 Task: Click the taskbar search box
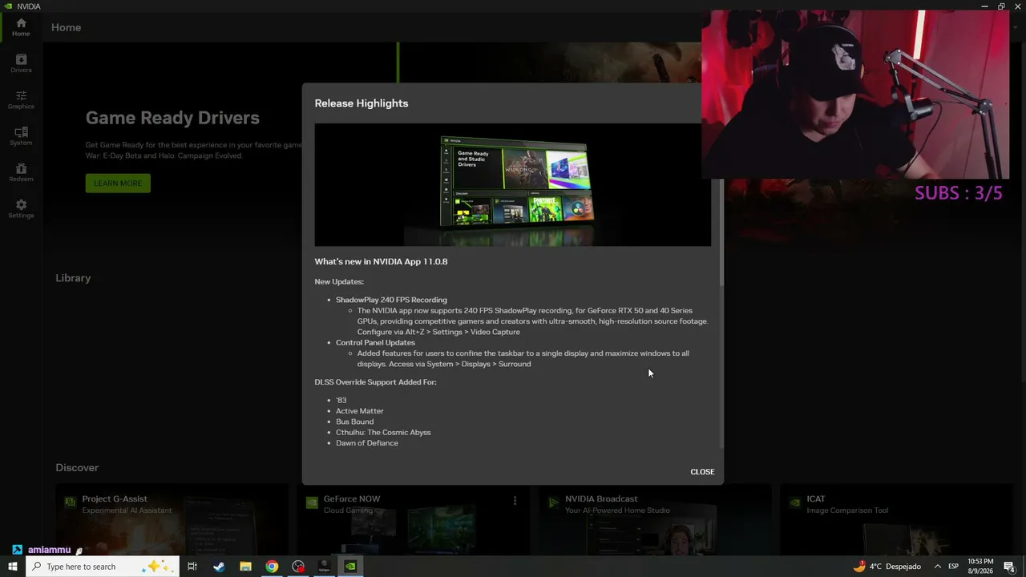point(103,567)
